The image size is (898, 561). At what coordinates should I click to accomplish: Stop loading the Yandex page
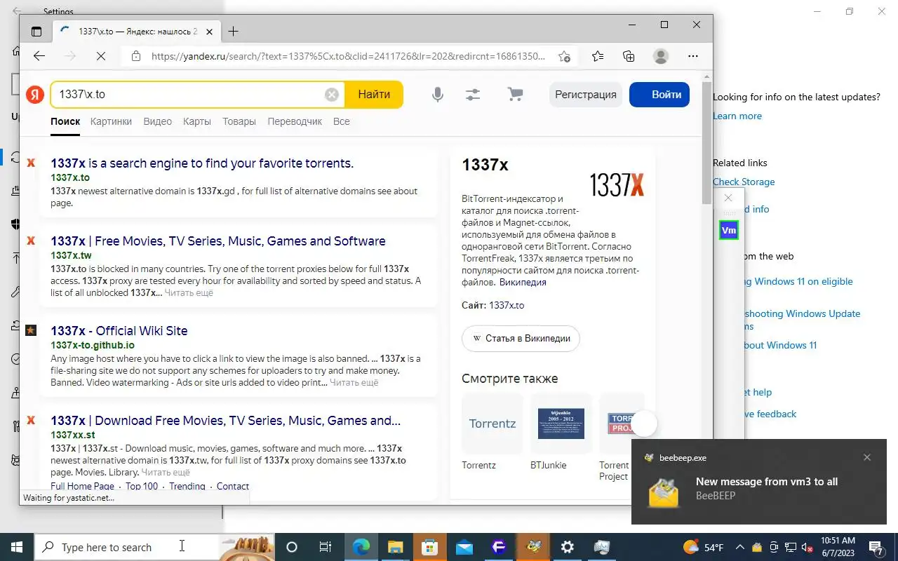click(100, 56)
